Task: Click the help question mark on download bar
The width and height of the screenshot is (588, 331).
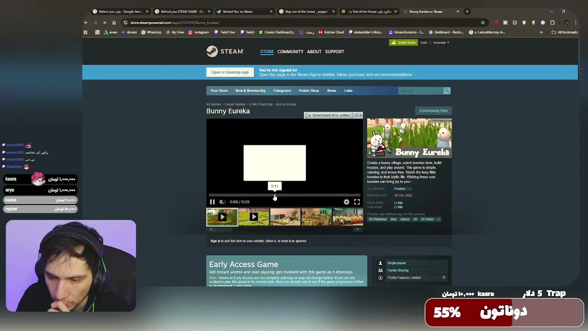Action: (356, 115)
